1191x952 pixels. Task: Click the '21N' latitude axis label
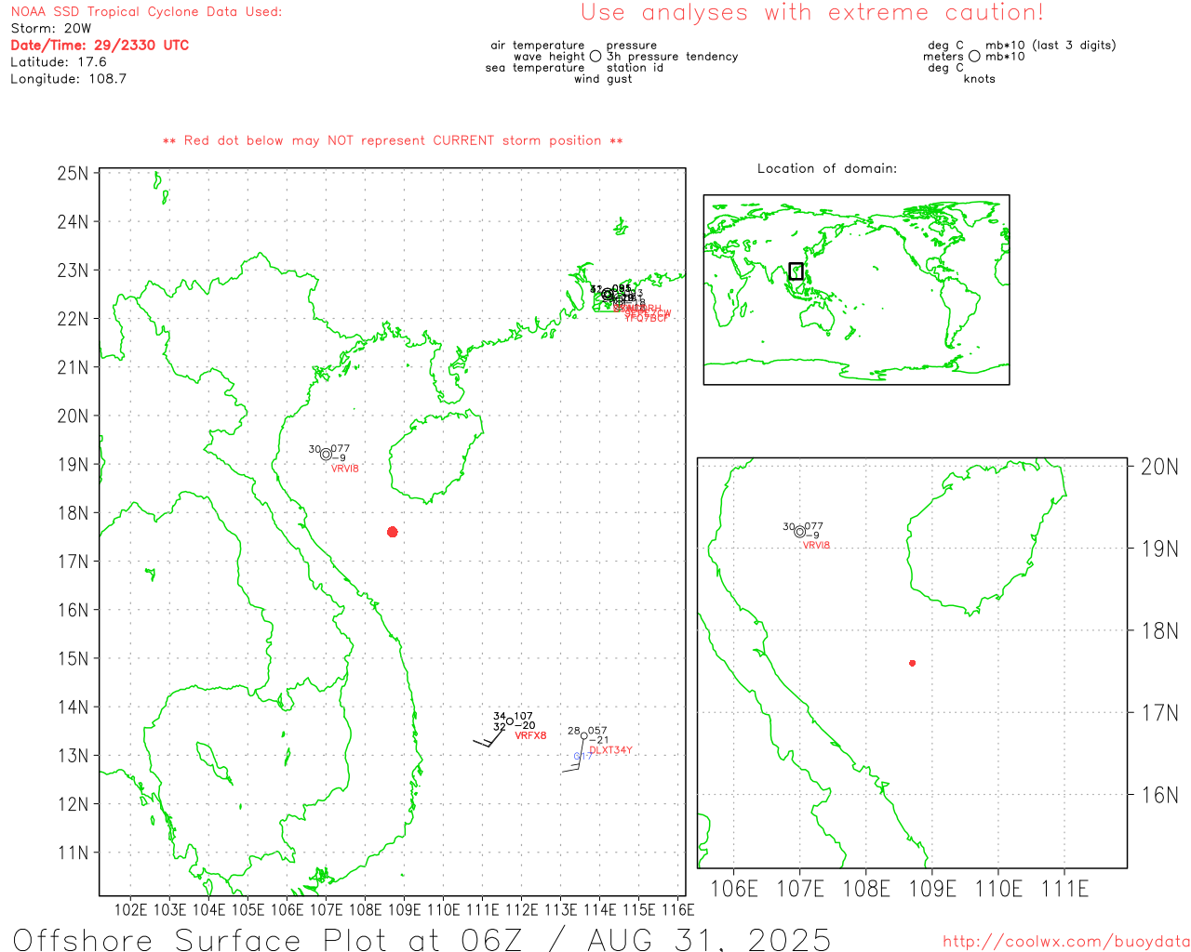coord(73,367)
